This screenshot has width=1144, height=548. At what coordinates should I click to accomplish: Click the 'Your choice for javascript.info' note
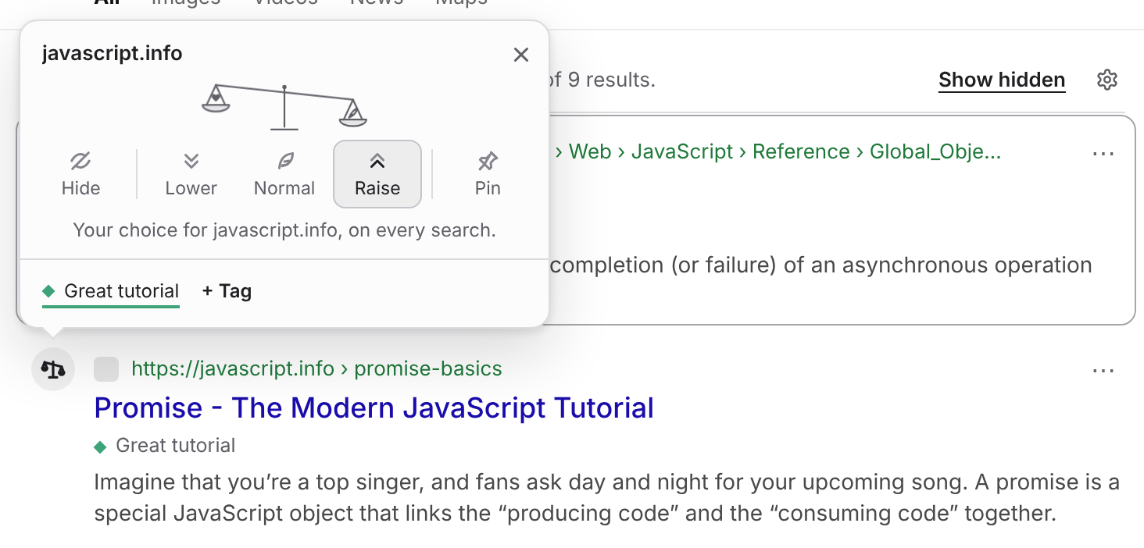tap(284, 230)
